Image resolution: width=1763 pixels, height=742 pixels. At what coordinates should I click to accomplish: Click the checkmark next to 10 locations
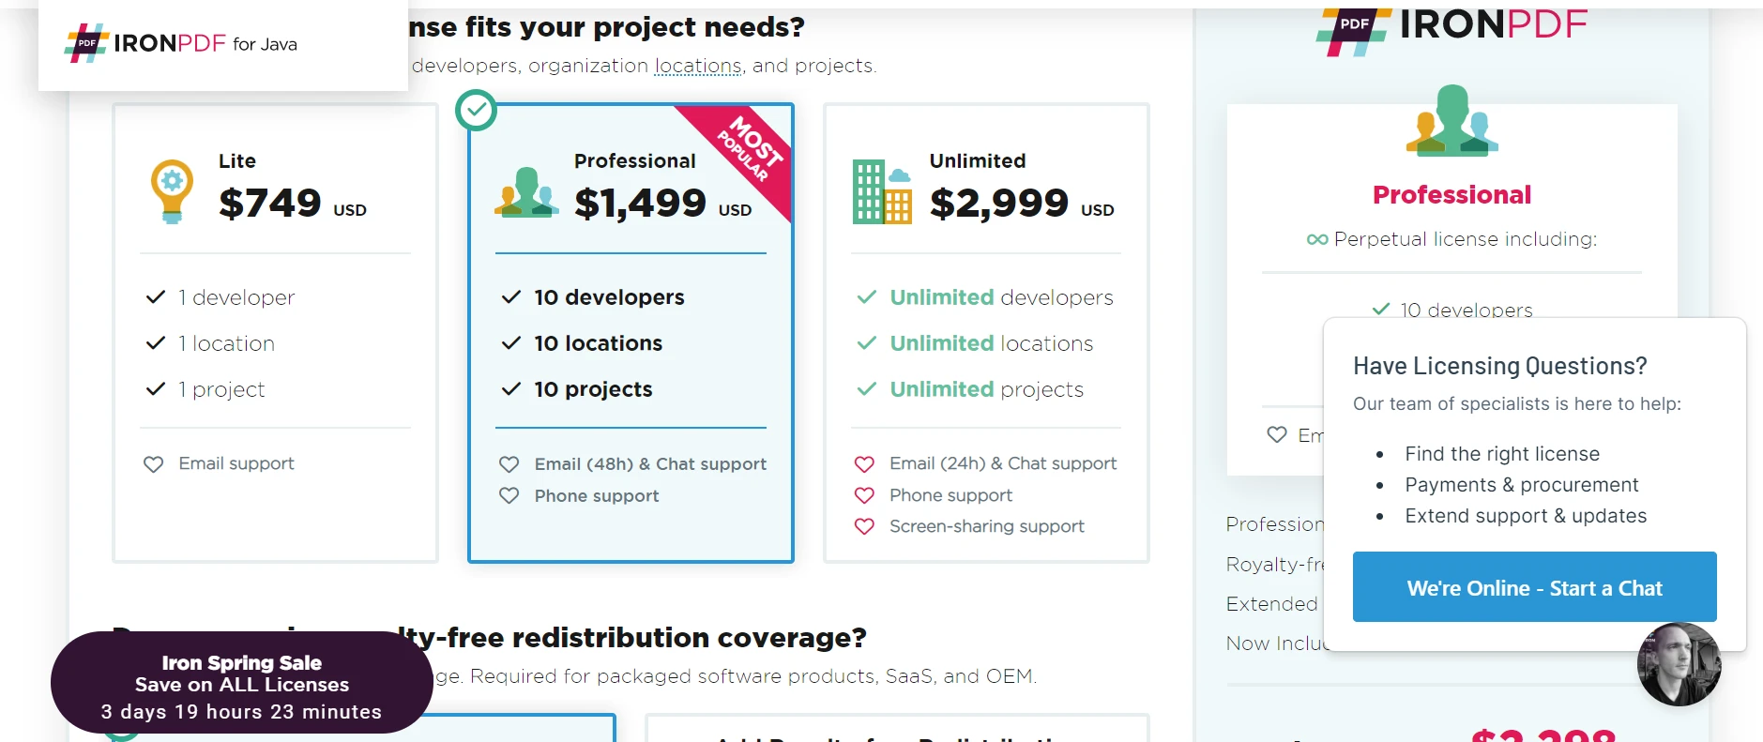pos(511,343)
